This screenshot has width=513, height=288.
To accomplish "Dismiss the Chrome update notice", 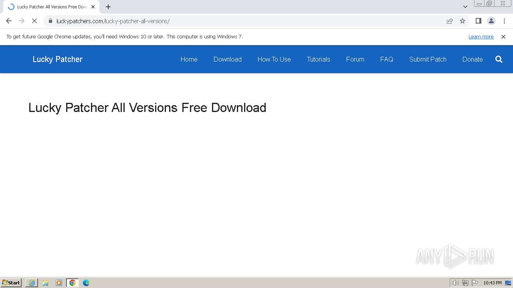I will (x=503, y=37).
